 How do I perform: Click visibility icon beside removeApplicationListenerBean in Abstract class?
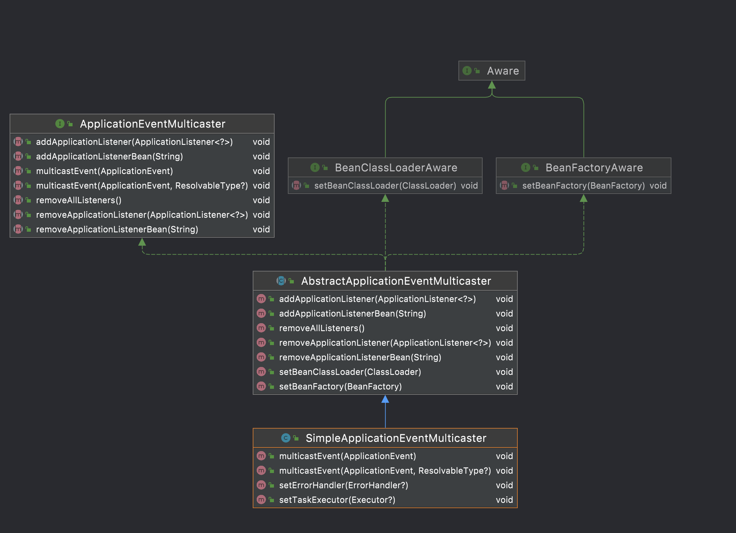coord(271,357)
